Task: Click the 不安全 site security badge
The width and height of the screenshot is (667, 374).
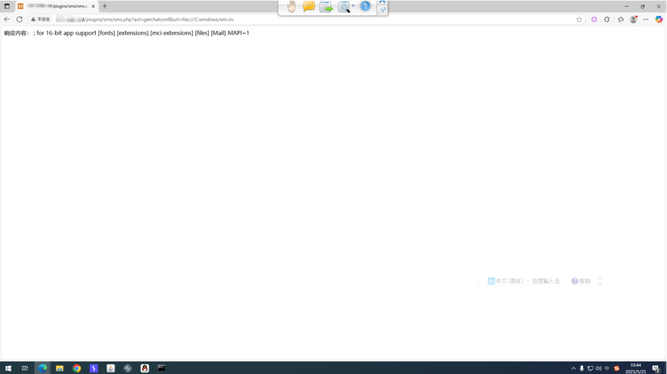Action: [41, 19]
